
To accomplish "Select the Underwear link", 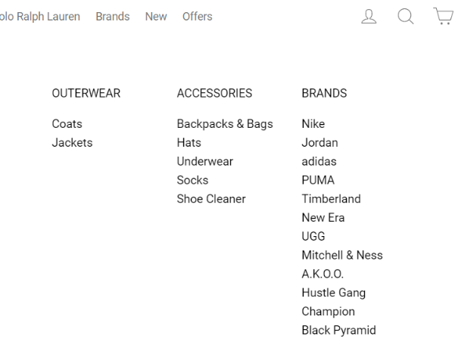I will [205, 162].
